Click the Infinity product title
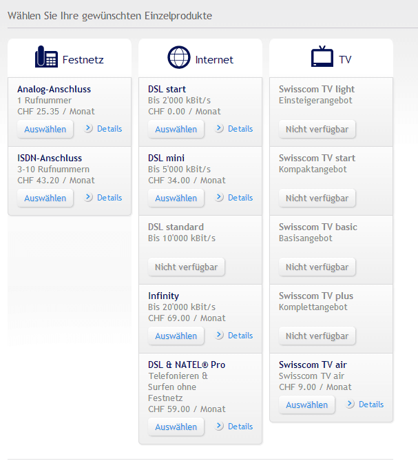The height and width of the screenshot is (461, 418). 164,296
